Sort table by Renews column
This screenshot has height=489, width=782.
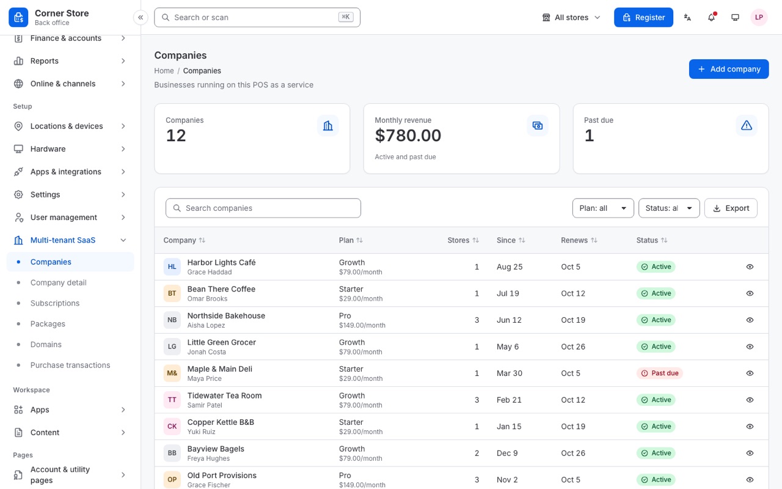tap(579, 240)
